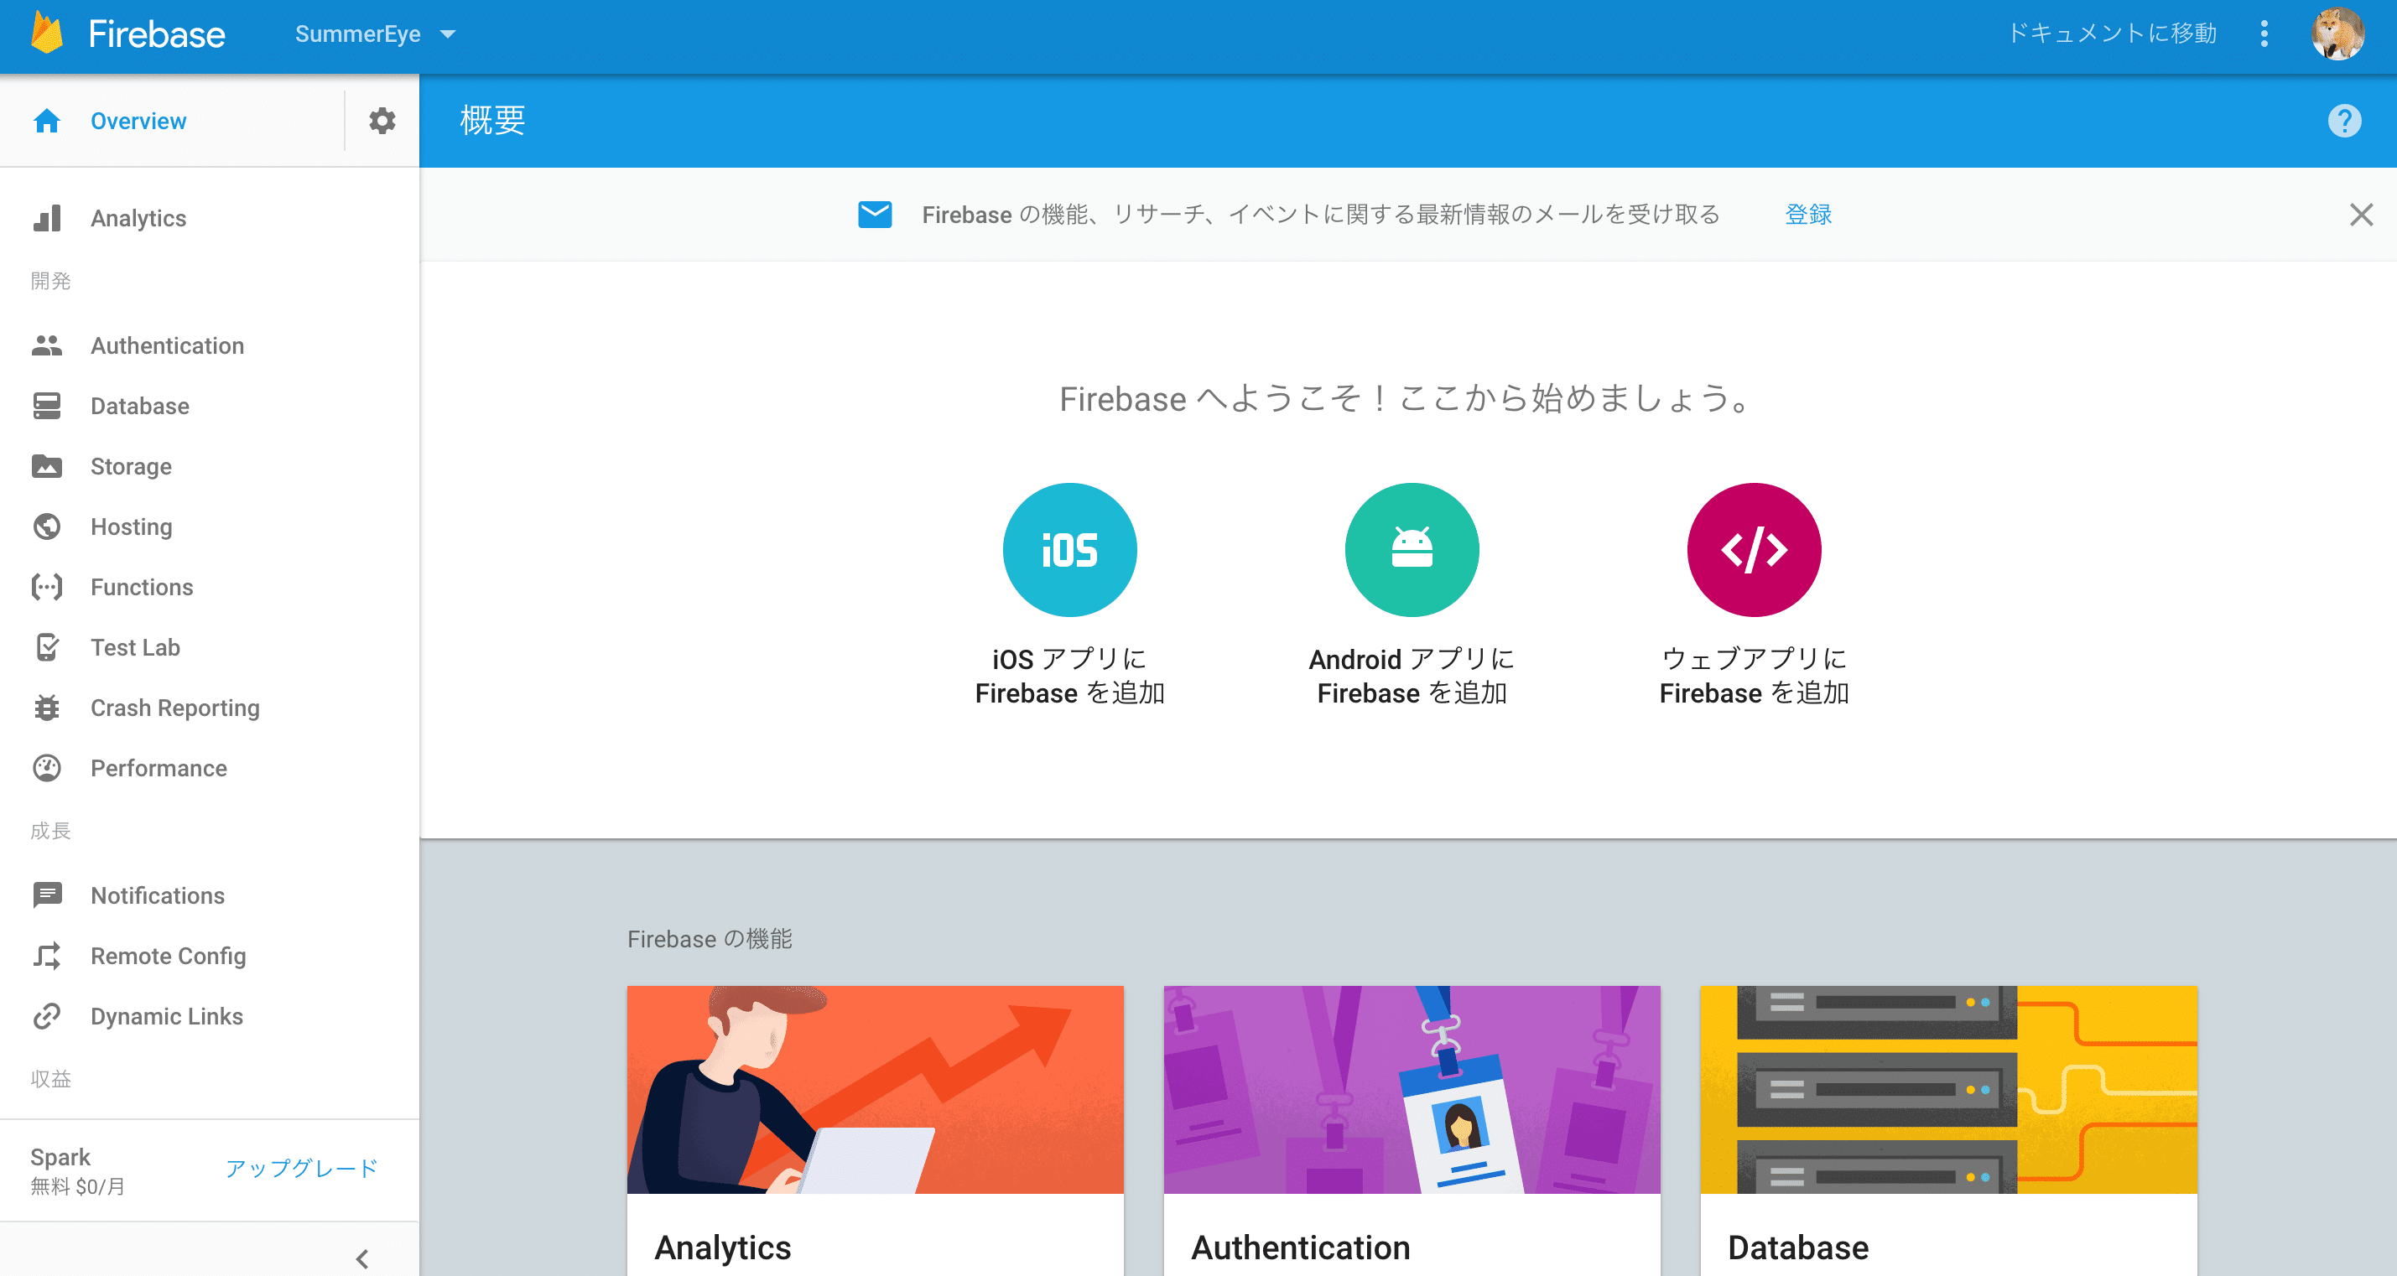Click the Hosting globe icon

coord(46,527)
